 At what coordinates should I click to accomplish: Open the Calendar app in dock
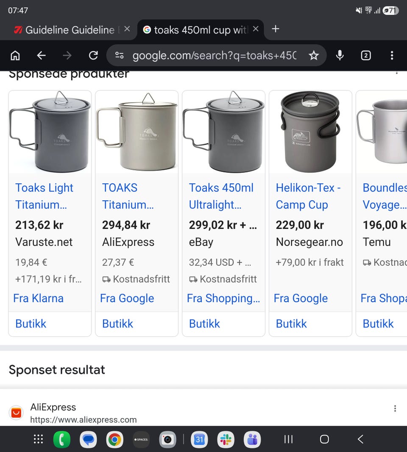click(199, 439)
